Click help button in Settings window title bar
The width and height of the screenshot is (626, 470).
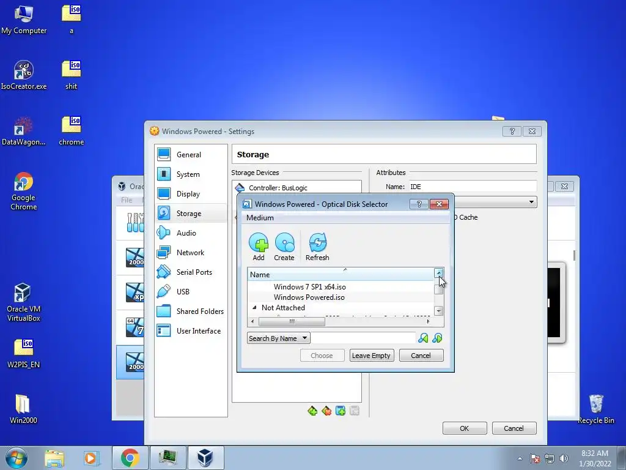[x=512, y=131]
